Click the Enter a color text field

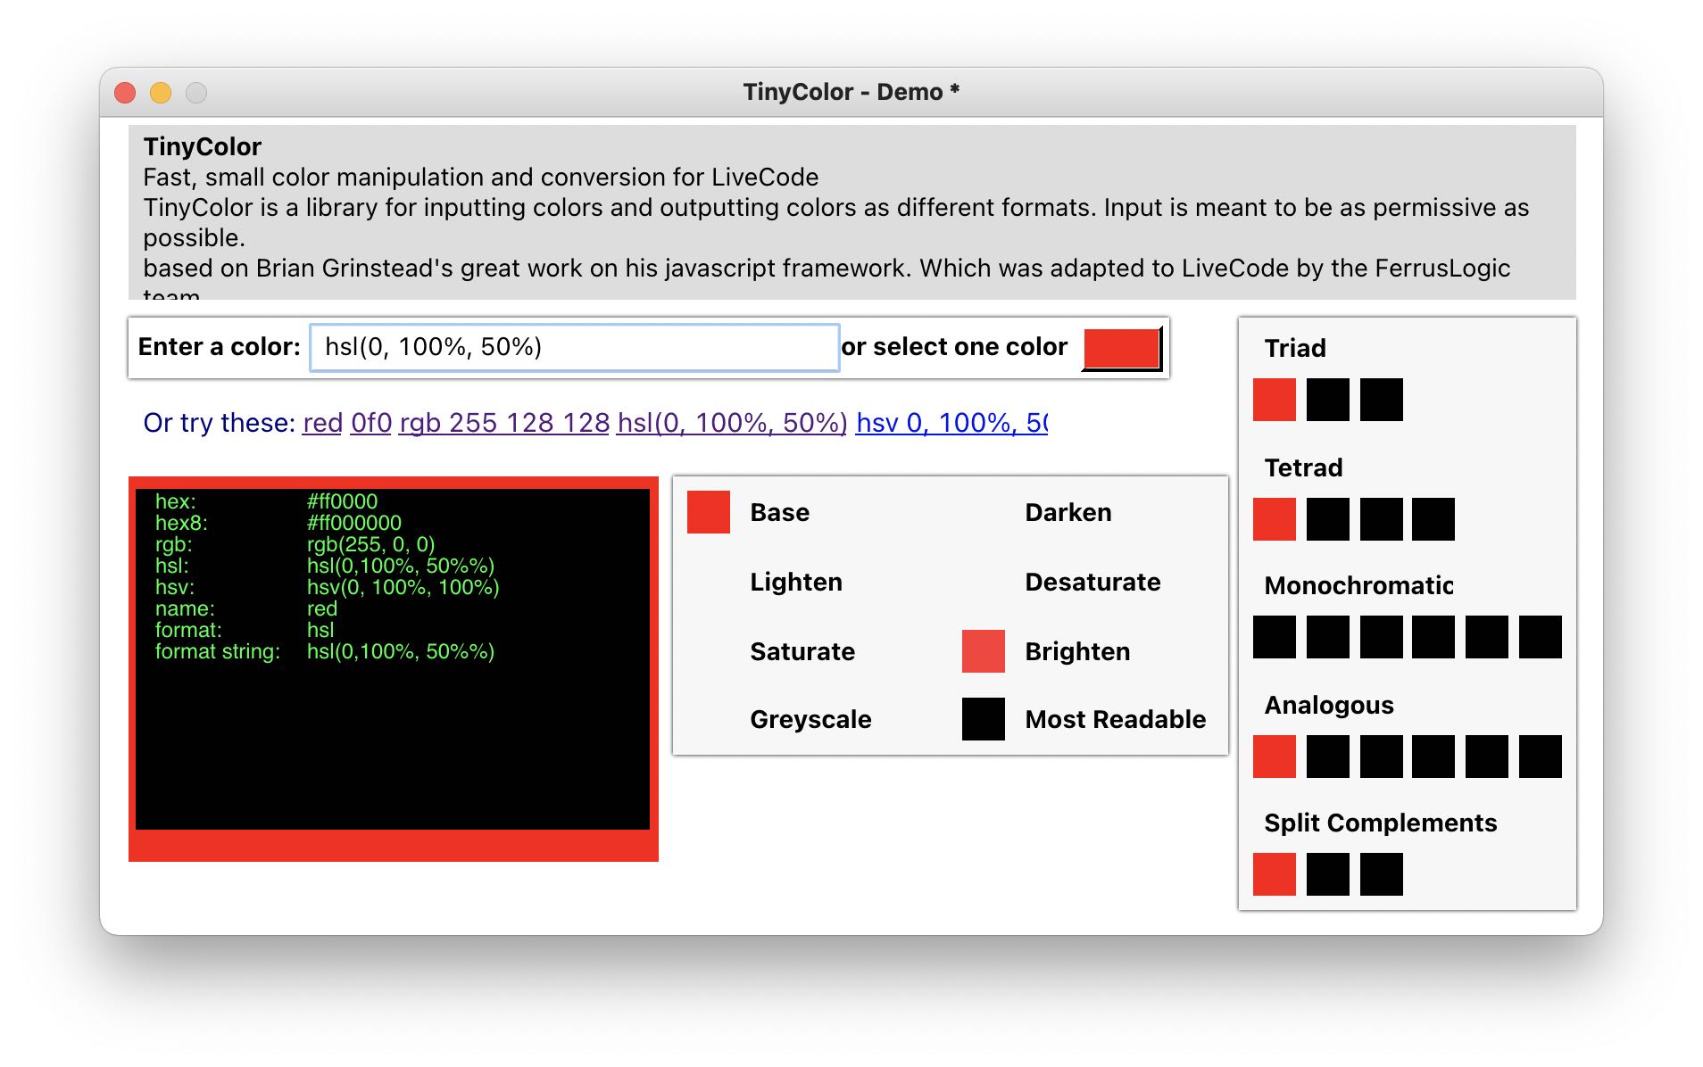pyautogui.click(x=574, y=347)
